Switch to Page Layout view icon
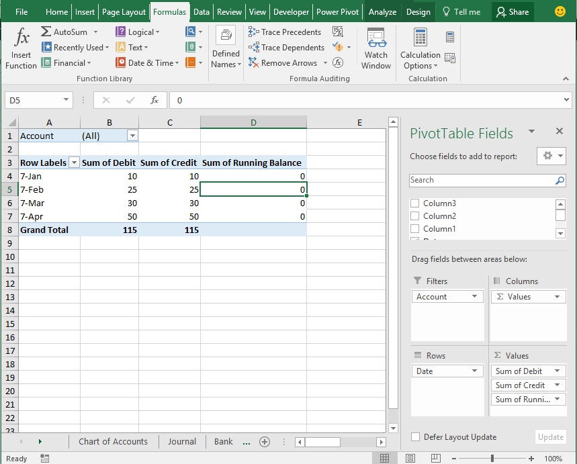Image resolution: width=577 pixels, height=464 pixels. 410,458
